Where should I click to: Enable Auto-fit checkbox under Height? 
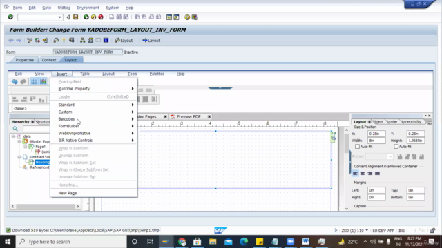pyautogui.click(x=396, y=147)
